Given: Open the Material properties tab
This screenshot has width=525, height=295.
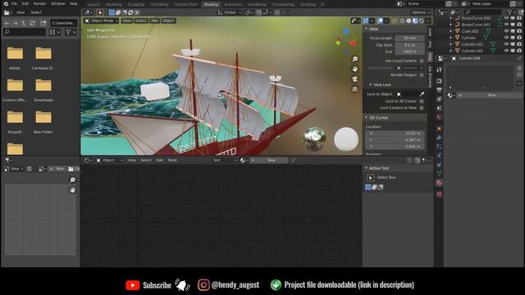Looking at the screenshot, I should click(x=440, y=183).
